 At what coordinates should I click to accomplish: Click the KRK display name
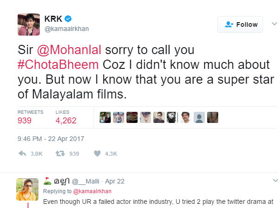tap(53, 18)
